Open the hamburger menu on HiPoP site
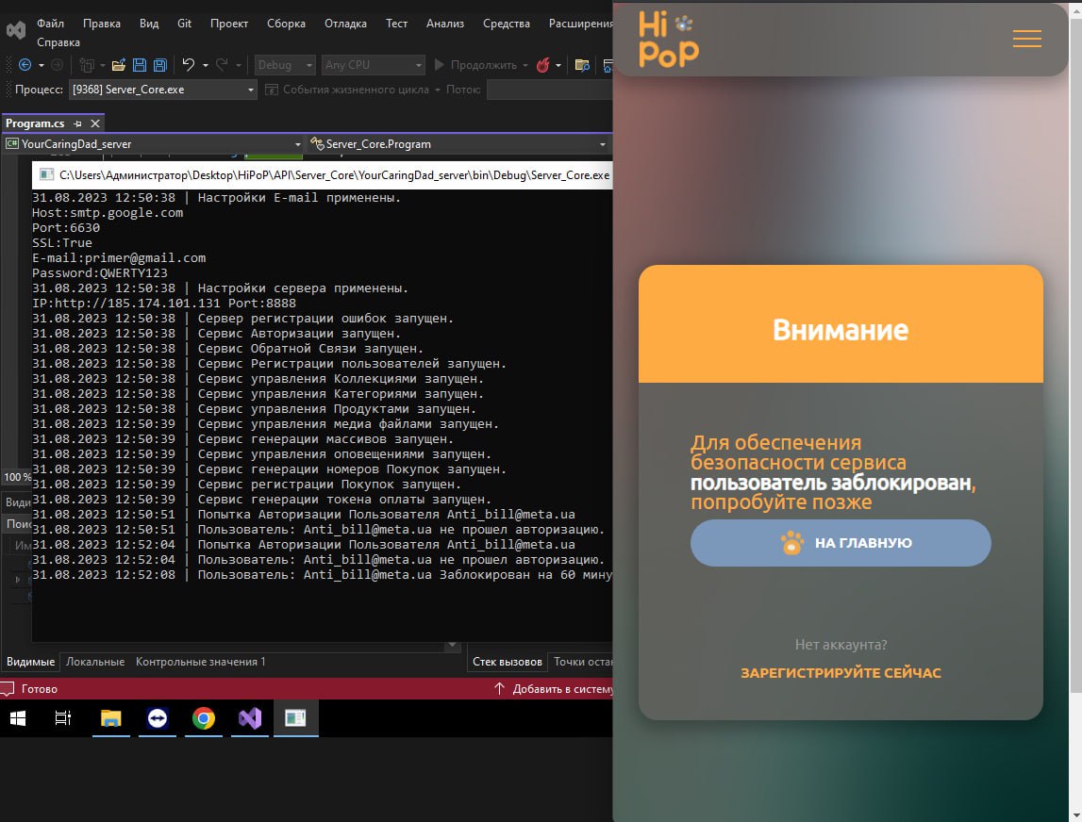The height and width of the screenshot is (822, 1082). coord(1026,39)
